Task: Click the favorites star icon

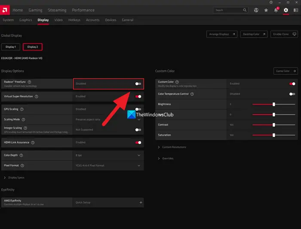Action: point(266,10)
